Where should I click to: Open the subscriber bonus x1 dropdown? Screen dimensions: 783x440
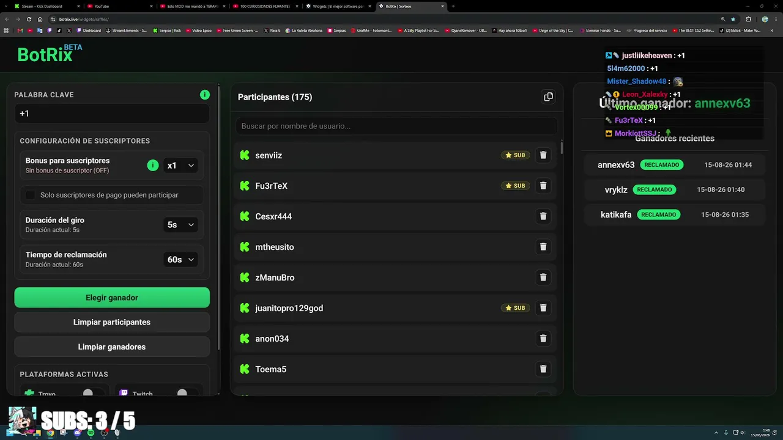click(x=180, y=166)
